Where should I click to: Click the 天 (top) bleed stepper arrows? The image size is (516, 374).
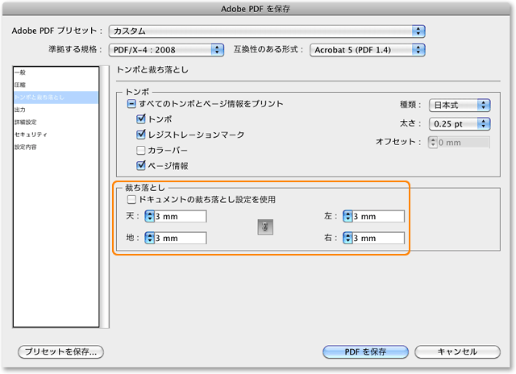(149, 216)
